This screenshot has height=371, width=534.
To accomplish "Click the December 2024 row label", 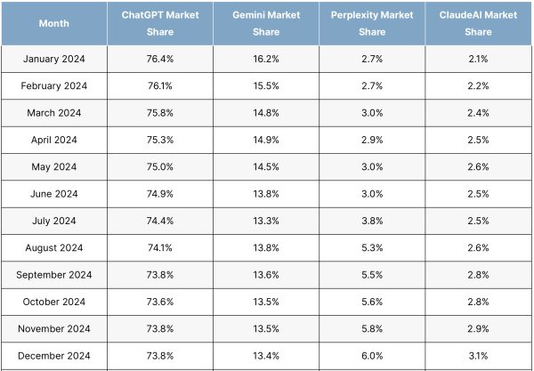I will (54, 357).
